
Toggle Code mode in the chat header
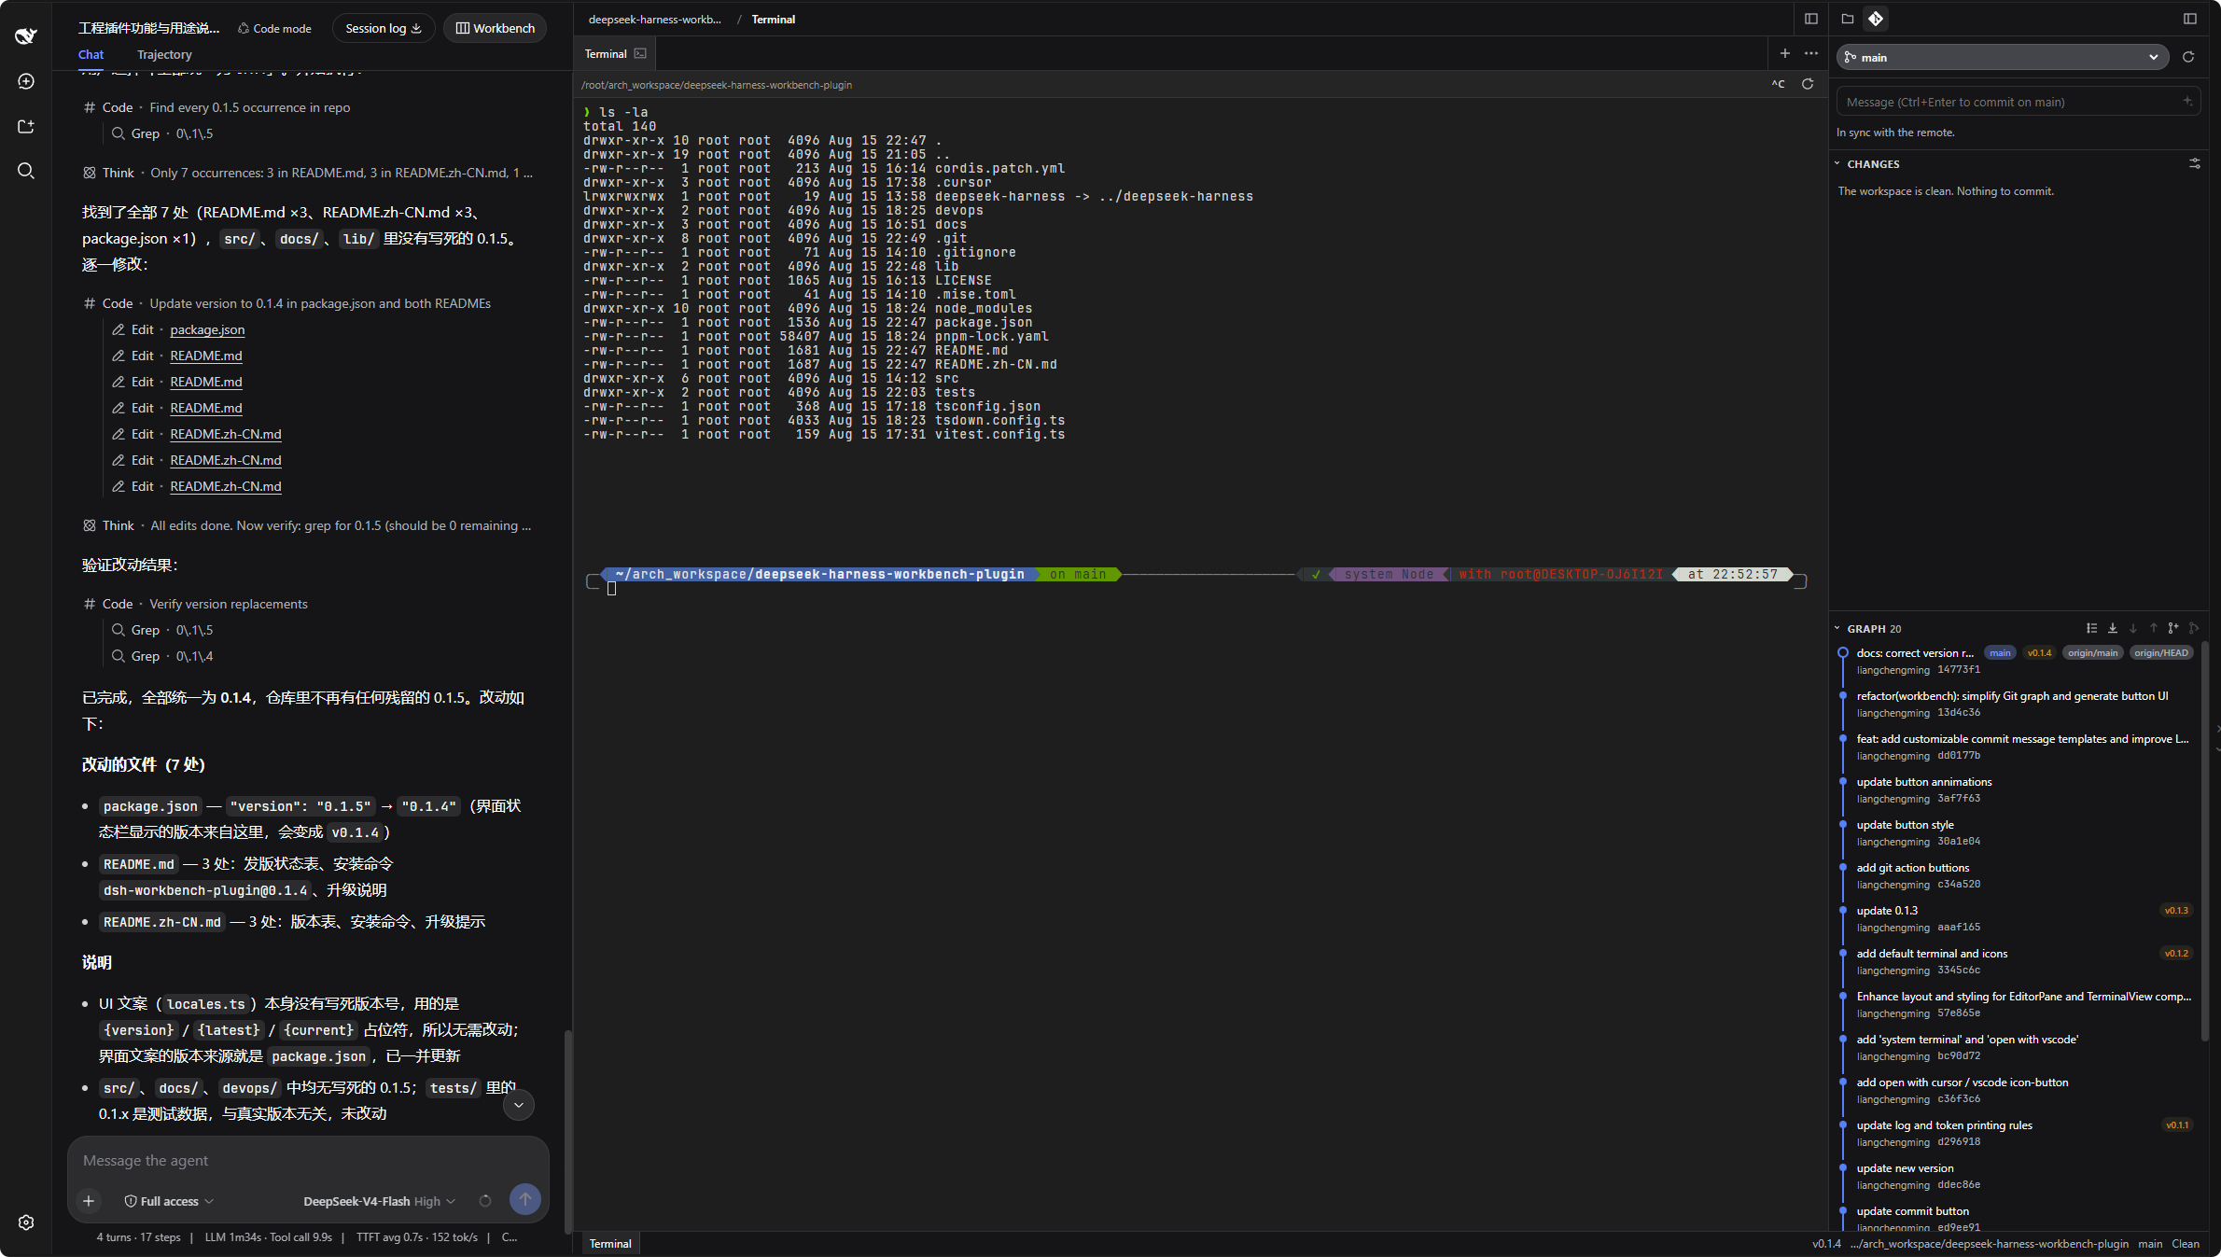(274, 28)
